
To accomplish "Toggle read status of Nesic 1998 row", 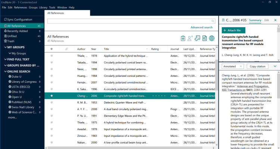I will pos(52,69).
